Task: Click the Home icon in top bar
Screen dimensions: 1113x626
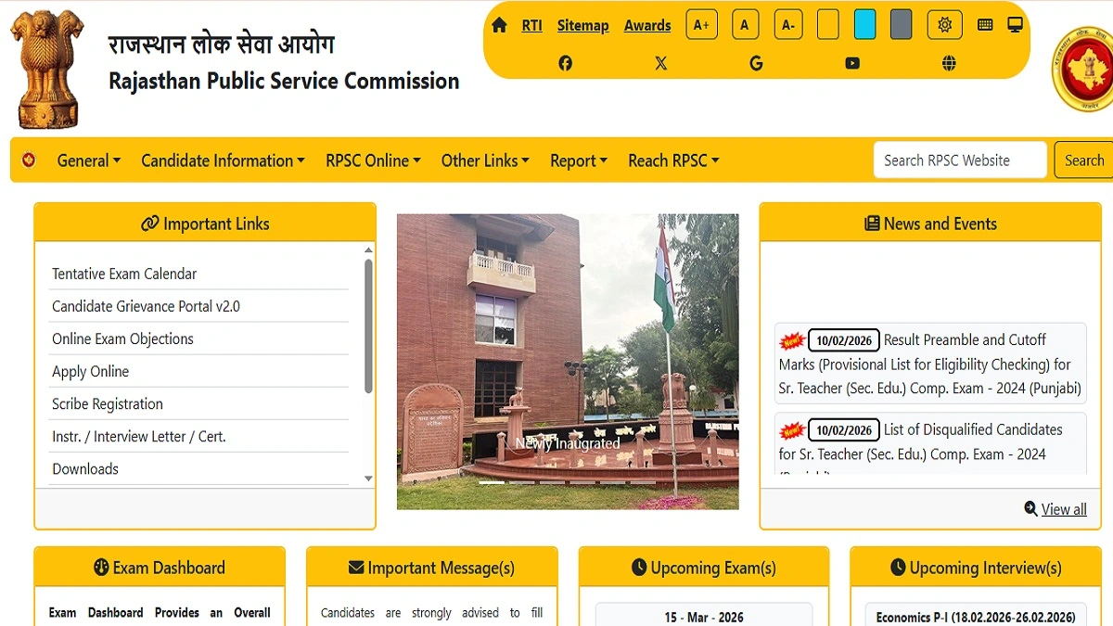Action: [498, 24]
